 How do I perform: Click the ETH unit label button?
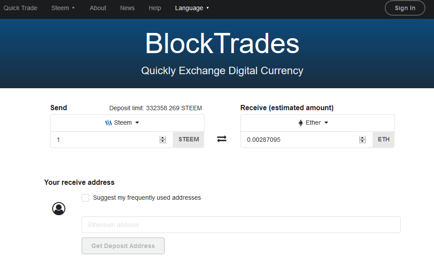[384, 139]
